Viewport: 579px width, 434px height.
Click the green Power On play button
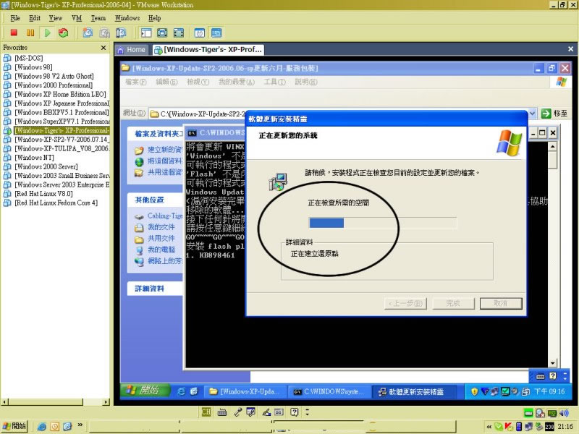point(47,33)
